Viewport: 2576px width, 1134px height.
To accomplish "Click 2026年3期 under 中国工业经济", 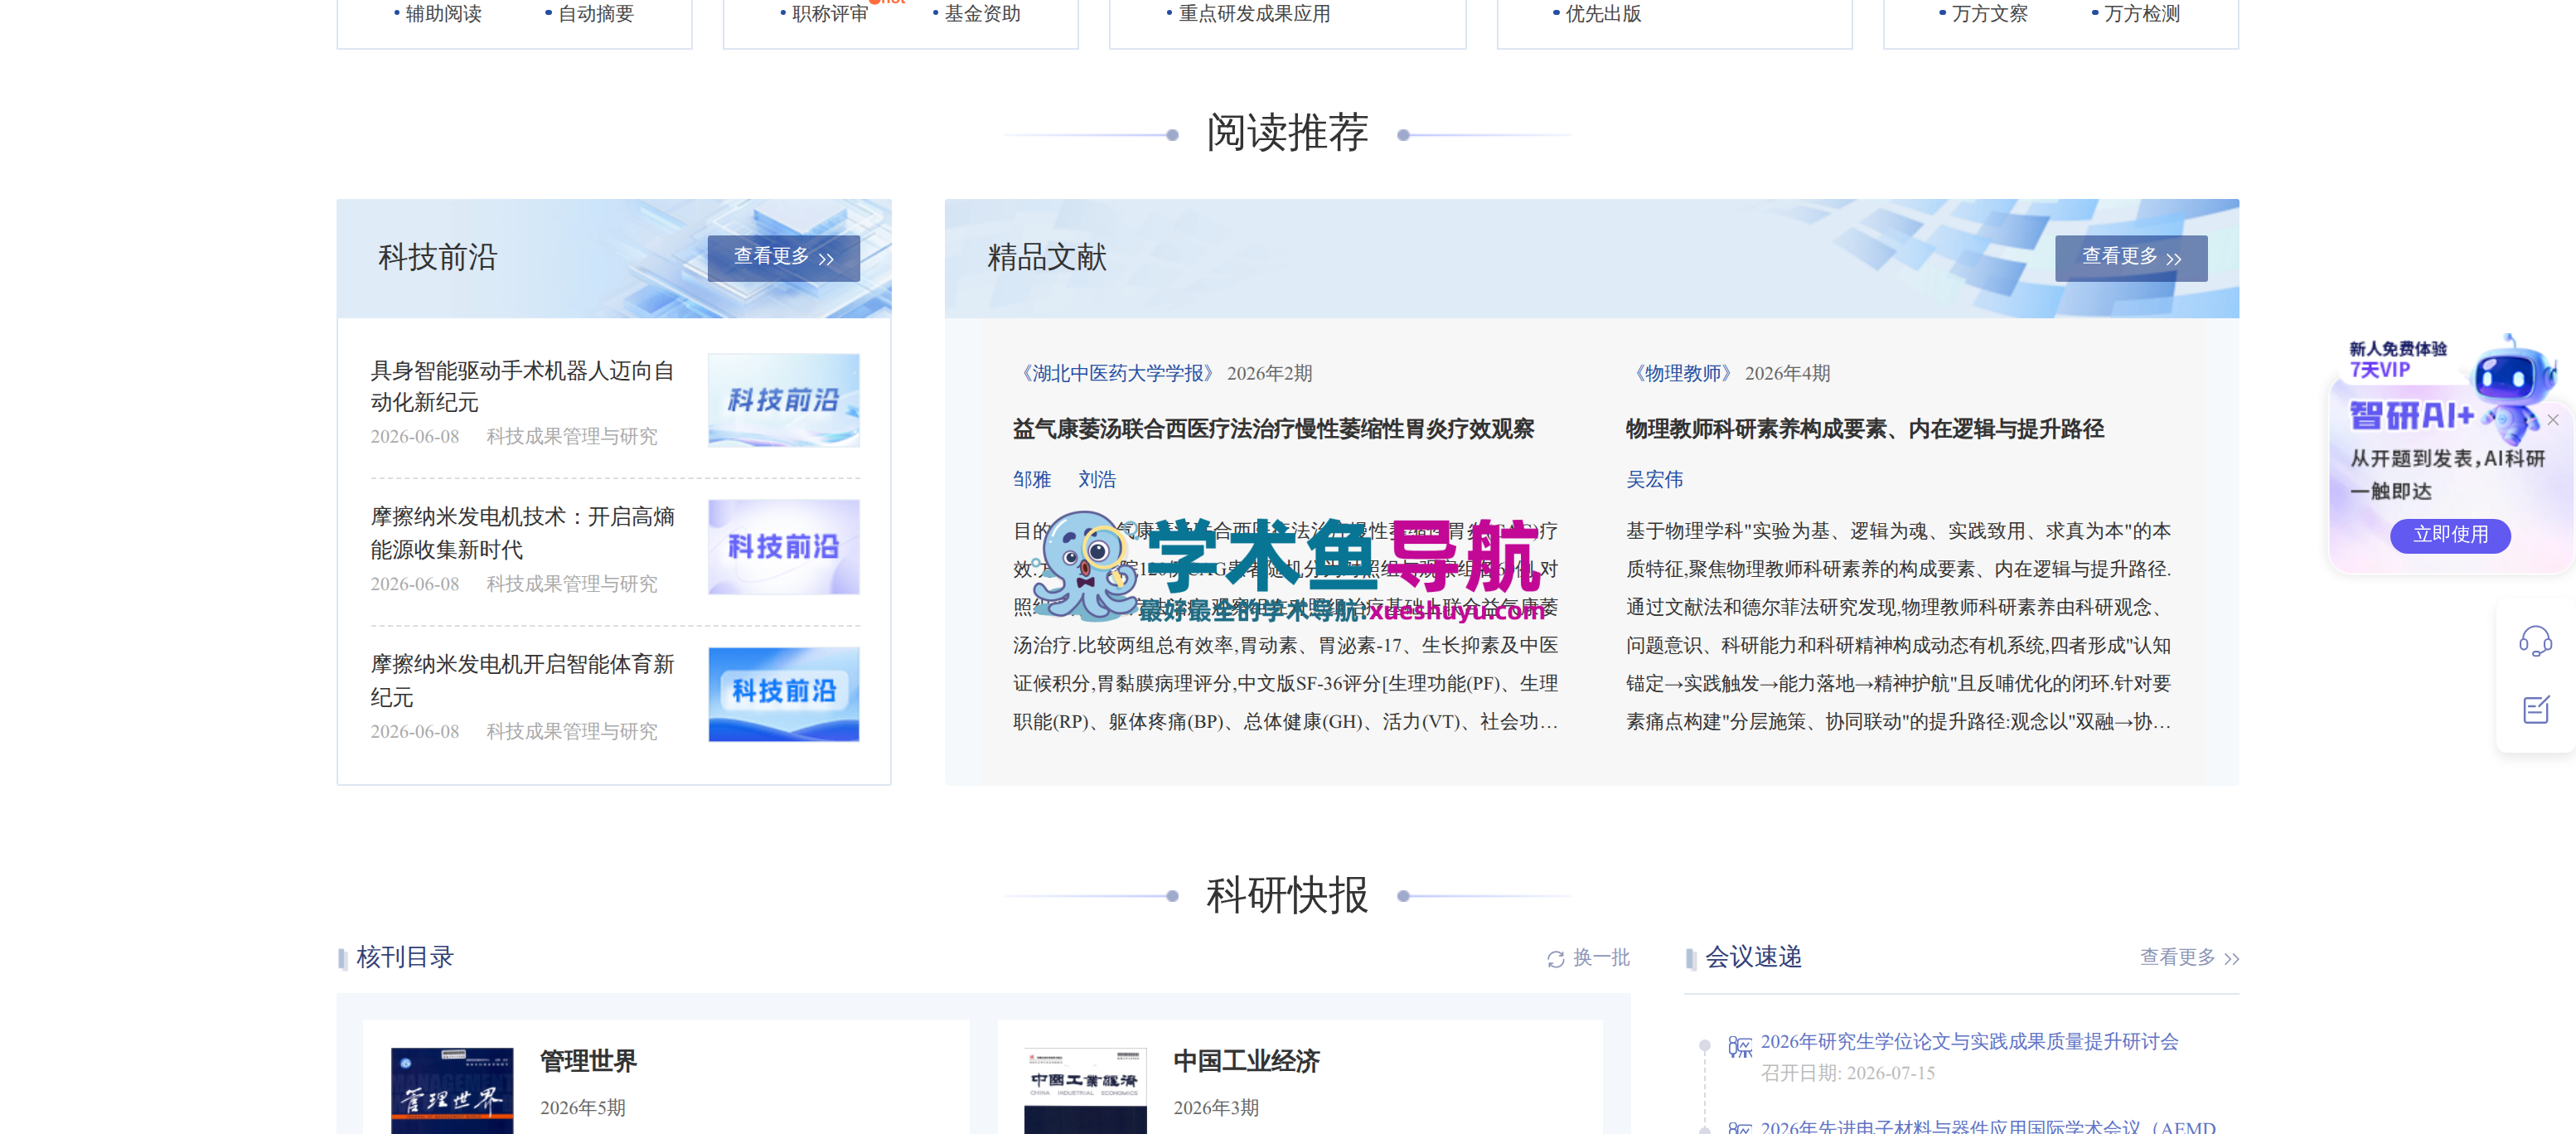I will [1215, 1107].
